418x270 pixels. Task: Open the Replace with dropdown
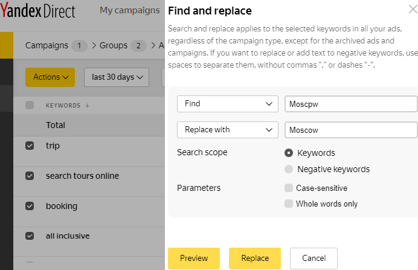click(227, 130)
